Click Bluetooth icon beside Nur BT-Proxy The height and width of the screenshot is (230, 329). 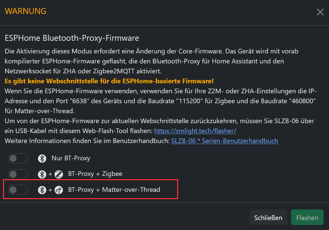coord(42,158)
